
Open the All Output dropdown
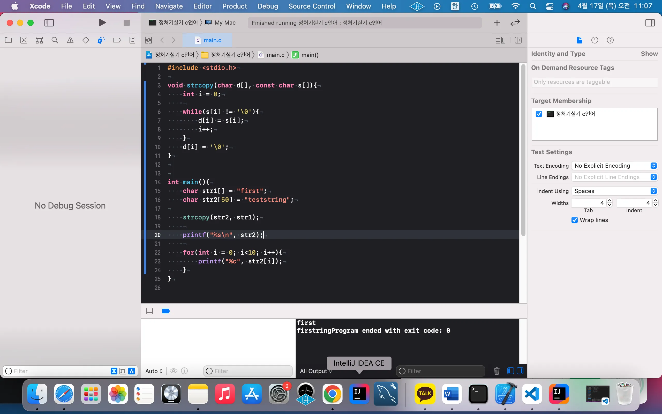pos(316,371)
